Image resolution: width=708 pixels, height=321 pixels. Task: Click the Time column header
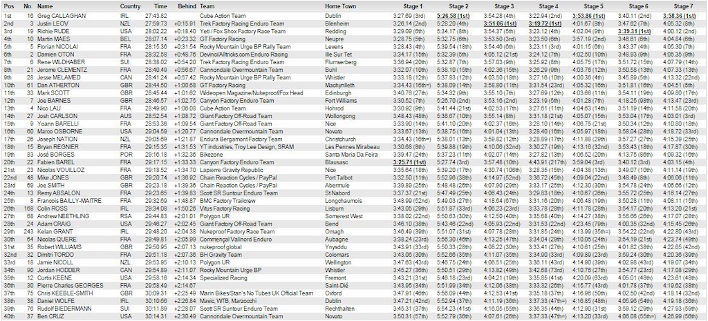click(160, 6)
